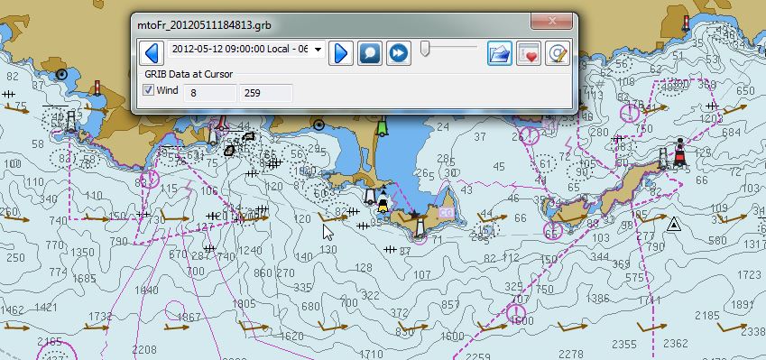Move the playback speed slider handle

(425, 49)
